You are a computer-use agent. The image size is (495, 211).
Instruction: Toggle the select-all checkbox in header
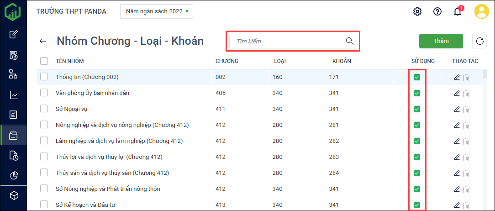(x=44, y=61)
